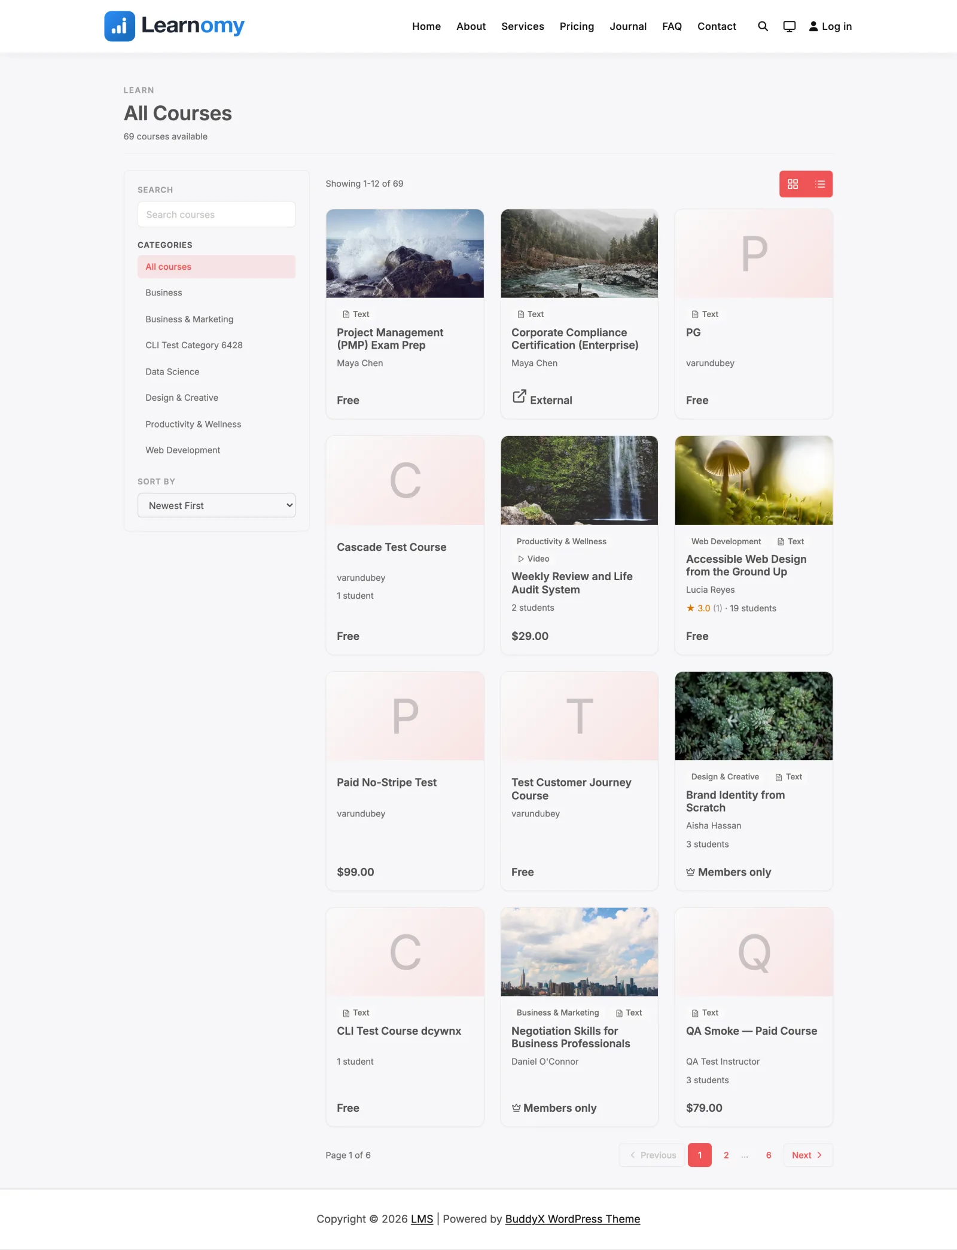
Task: Open the search magnifier icon in header
Action: tap(763, 26)
